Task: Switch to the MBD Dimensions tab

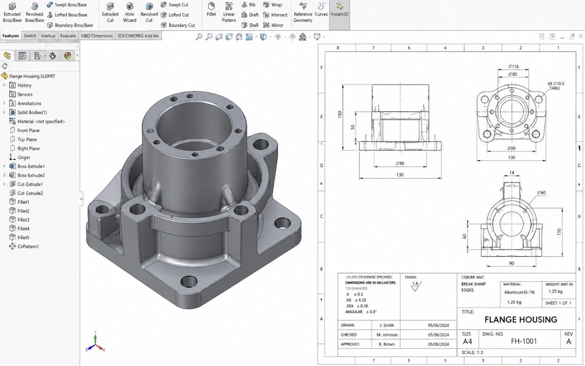Action: [97, 36]
